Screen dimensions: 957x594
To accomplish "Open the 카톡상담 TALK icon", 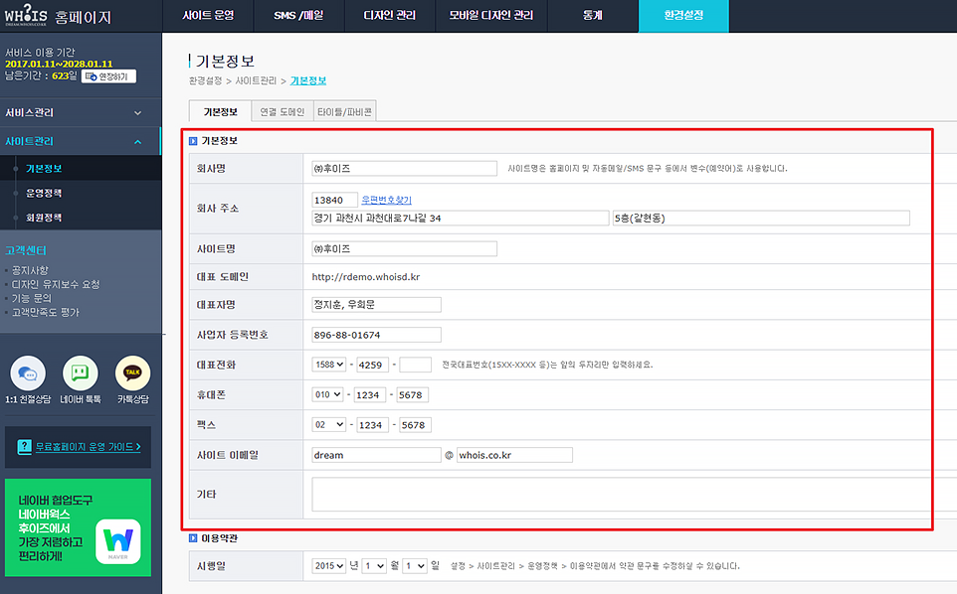I will point(132,372).
